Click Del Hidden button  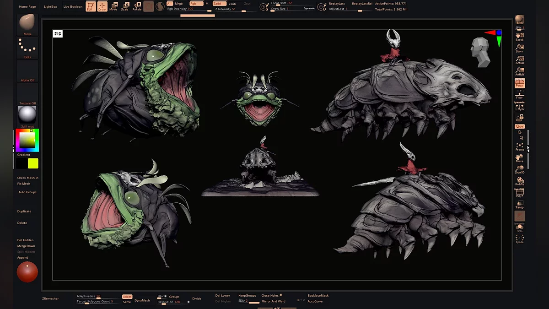coord(25,240)
